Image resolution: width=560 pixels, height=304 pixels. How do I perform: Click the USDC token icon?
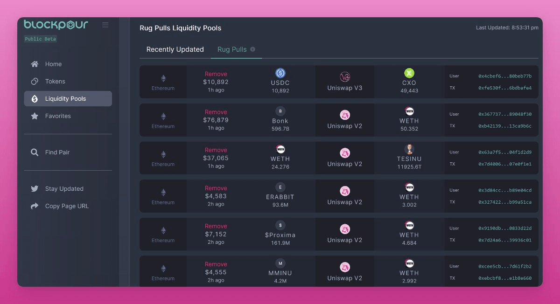point(280,73)
